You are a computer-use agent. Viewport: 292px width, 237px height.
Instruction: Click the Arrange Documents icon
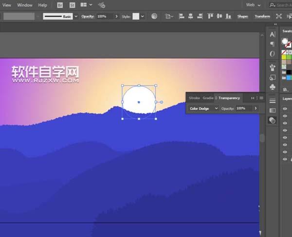click(x=83, y=5)
